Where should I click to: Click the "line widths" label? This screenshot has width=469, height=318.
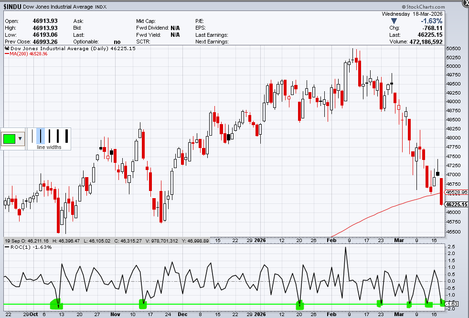[x=49, y=147]
